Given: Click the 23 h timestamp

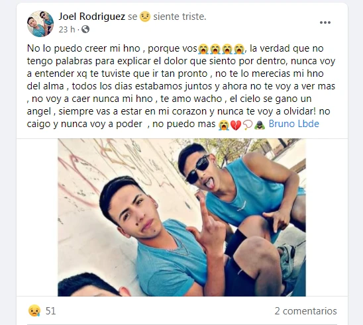Looking at the screenshot, I should (67, 30).
